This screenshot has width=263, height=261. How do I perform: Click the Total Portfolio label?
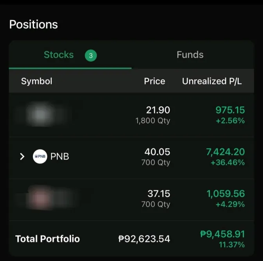click(x=47, y=239)
